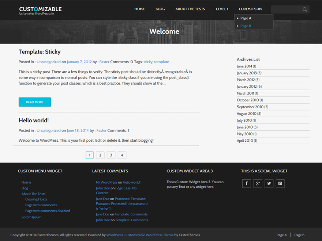The image size is (322, 241).
Task: Open the Lorem Ipsum menu
Action: pyautogui.click(x=250, y=9)
